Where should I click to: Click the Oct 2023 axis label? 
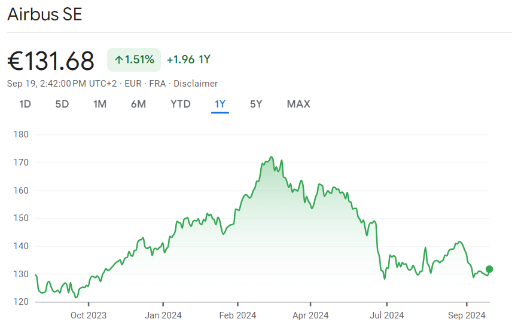coord(89,315)
